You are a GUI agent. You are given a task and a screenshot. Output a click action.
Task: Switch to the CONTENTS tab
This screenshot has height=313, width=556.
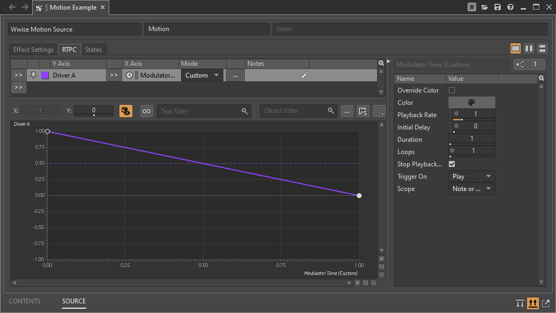tap(24, 301)
